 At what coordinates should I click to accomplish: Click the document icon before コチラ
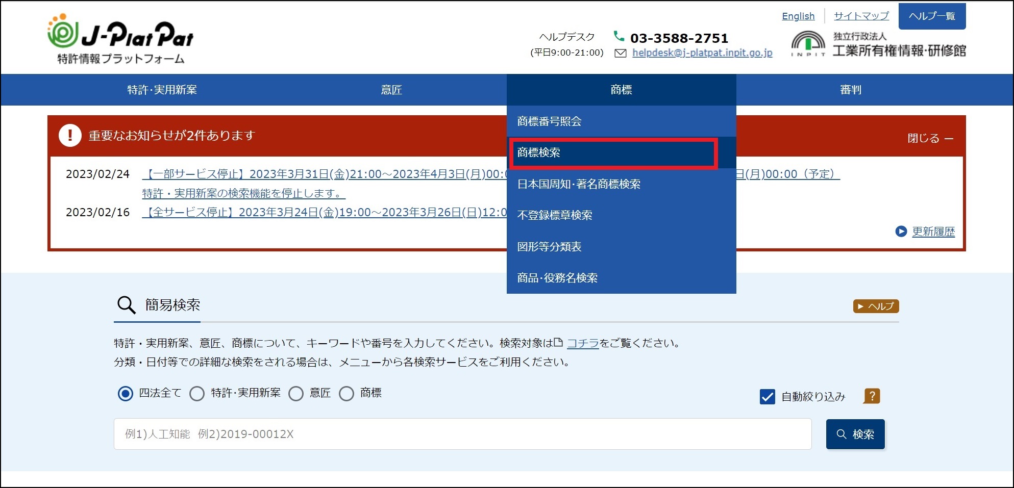(x=558, y=343)
